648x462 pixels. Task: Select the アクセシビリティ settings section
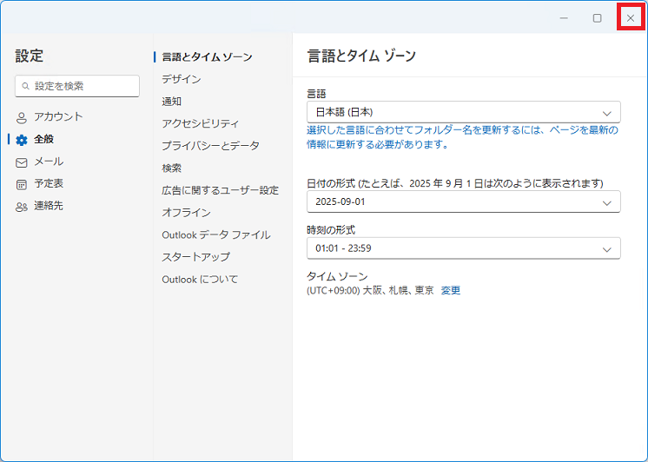[200, 124]
